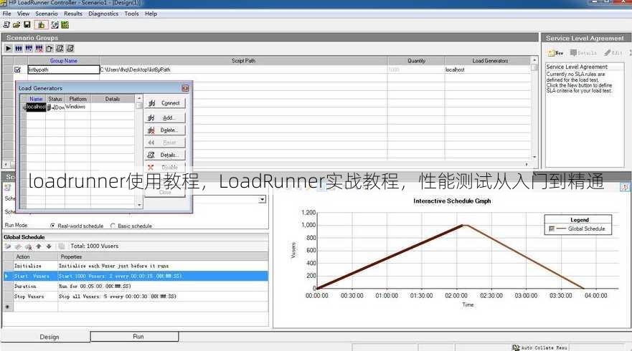The height and width of the screenshot is (351, 632).
Task: Click the SLA Details toolbar icon
Action: coord(583,53)
